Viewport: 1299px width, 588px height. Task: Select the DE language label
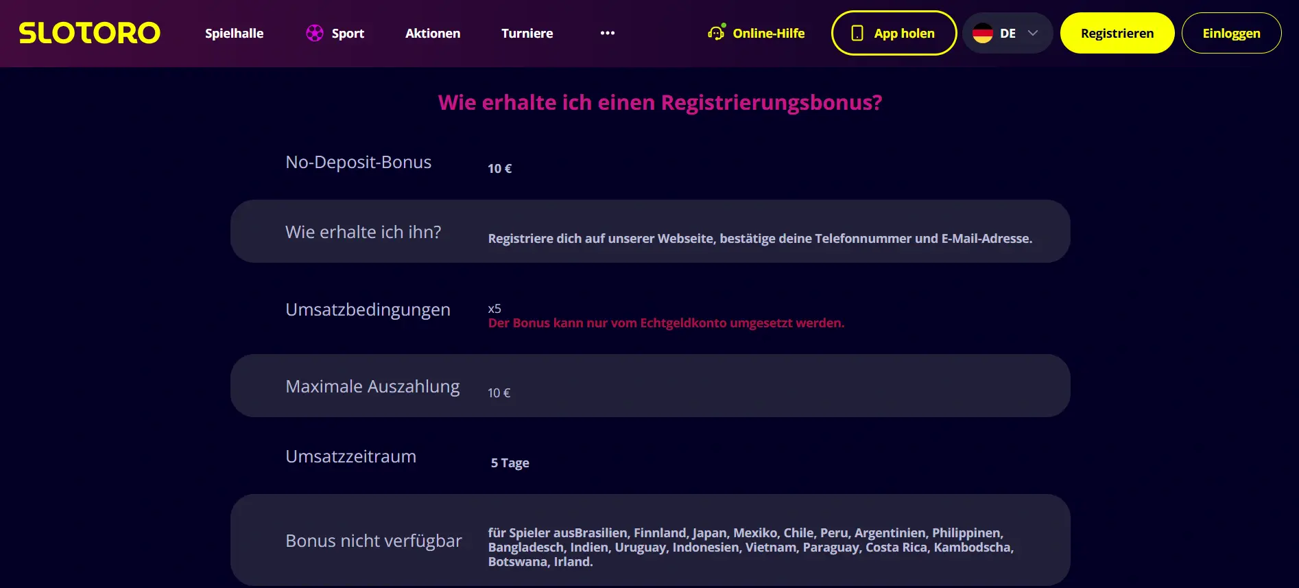click(x=1008, y=33)
